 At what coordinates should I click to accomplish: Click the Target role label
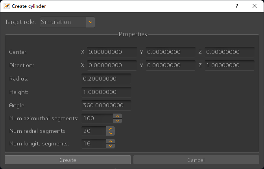tap(20, 22)
